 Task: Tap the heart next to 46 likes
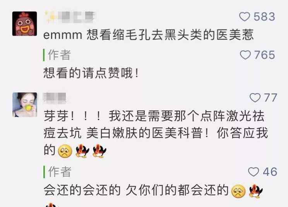click(x=254, y=172)
